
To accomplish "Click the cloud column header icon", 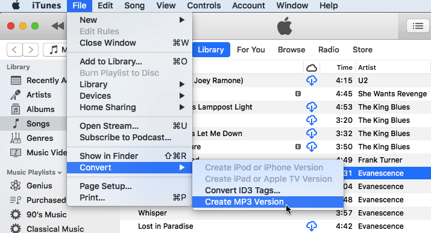I will pos(312,68).
